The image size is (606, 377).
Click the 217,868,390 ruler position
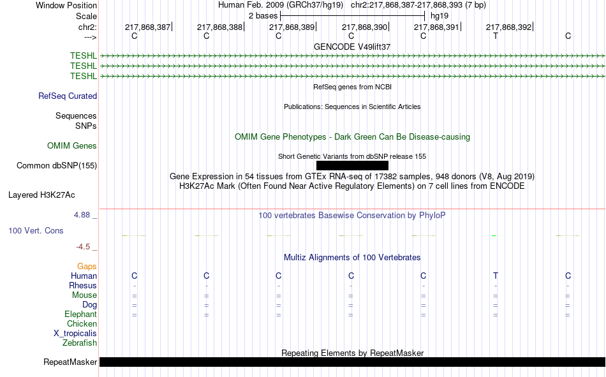coord(364,27)
